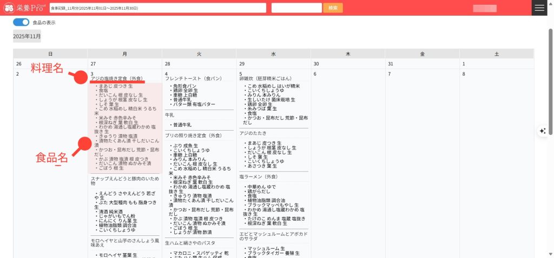The width and height of the screenshot is (554, 258).
Task: Open the hamburger menu in the header
Action: pyautogui.click(x=539, y=8)
